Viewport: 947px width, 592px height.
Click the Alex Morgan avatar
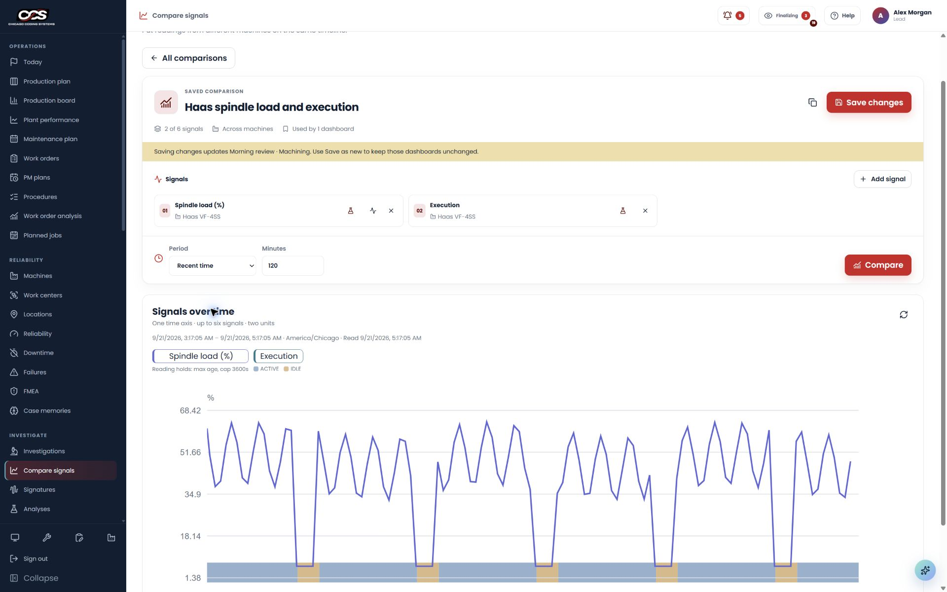(x=880, y=15)
